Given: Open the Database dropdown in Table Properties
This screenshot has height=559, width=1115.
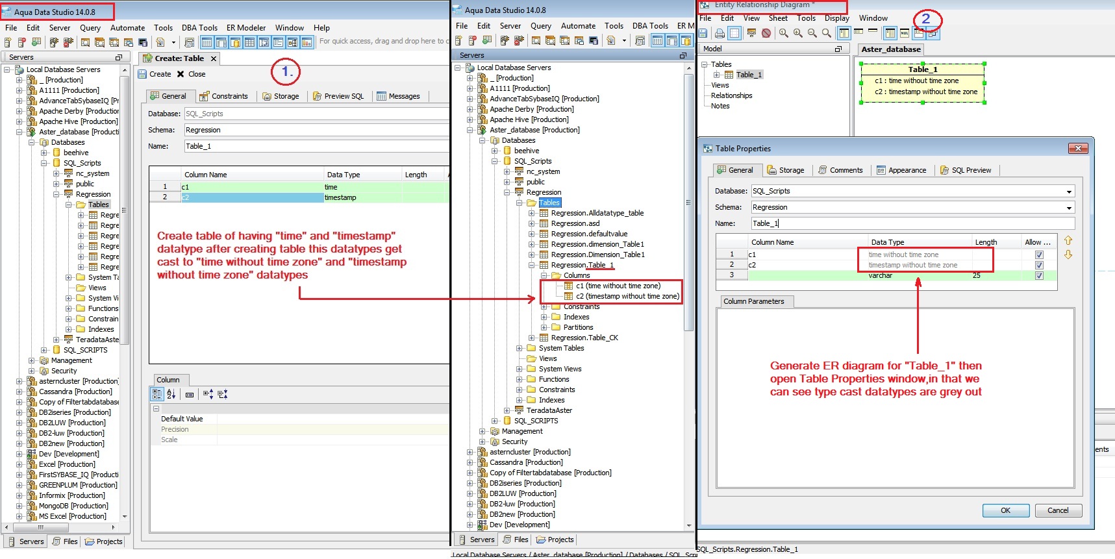Looking at the screenshot, I should tap(1069, 192).
